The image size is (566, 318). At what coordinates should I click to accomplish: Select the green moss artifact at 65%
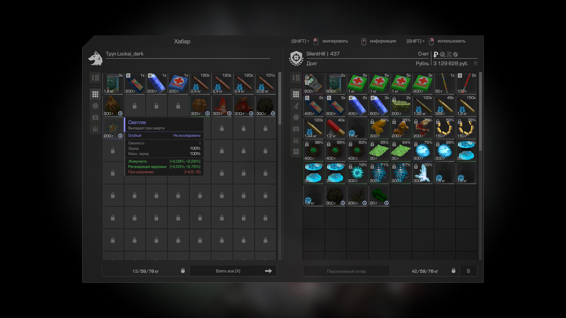pyautogui.click(x=379, y=150)
